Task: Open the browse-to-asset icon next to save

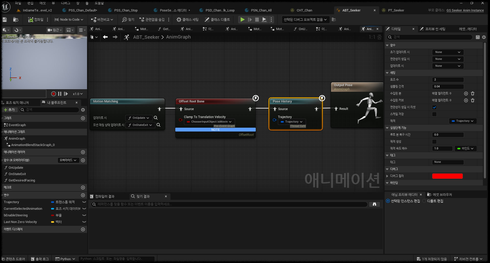Action: [x=16, y=20]
